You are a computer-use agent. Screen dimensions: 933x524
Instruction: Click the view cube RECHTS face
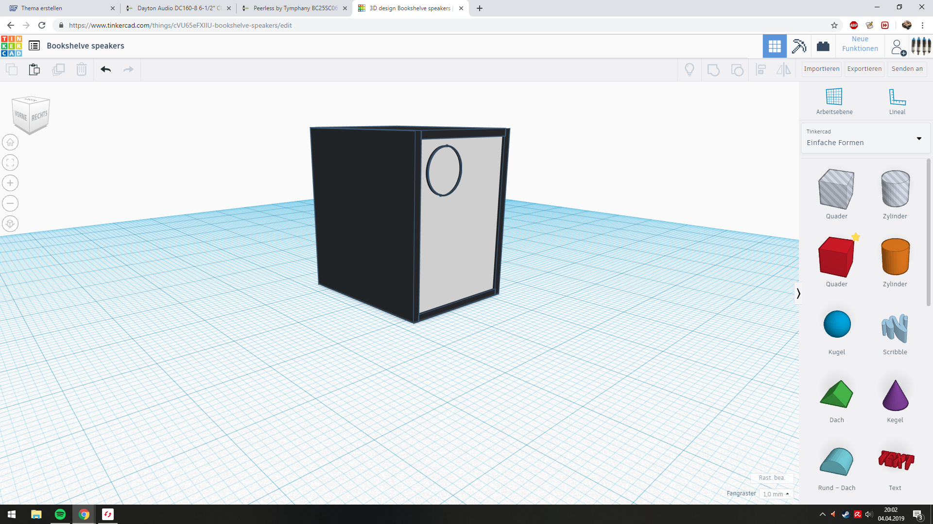click(x=39, y=115)
